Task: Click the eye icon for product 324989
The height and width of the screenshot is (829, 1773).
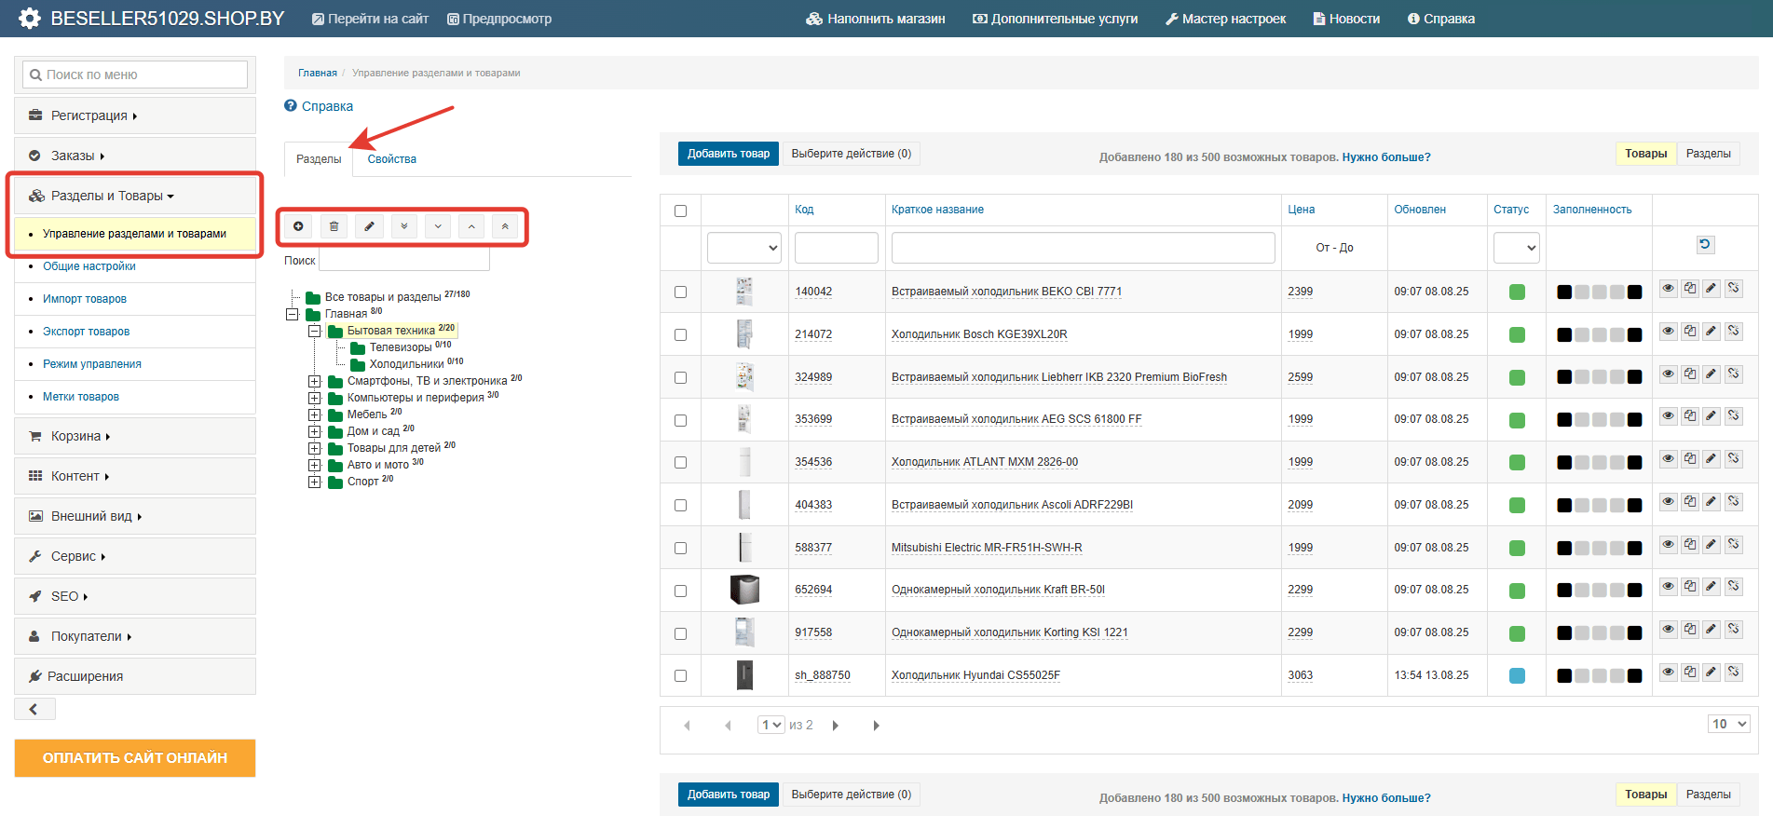Action: pos(1668,374)
